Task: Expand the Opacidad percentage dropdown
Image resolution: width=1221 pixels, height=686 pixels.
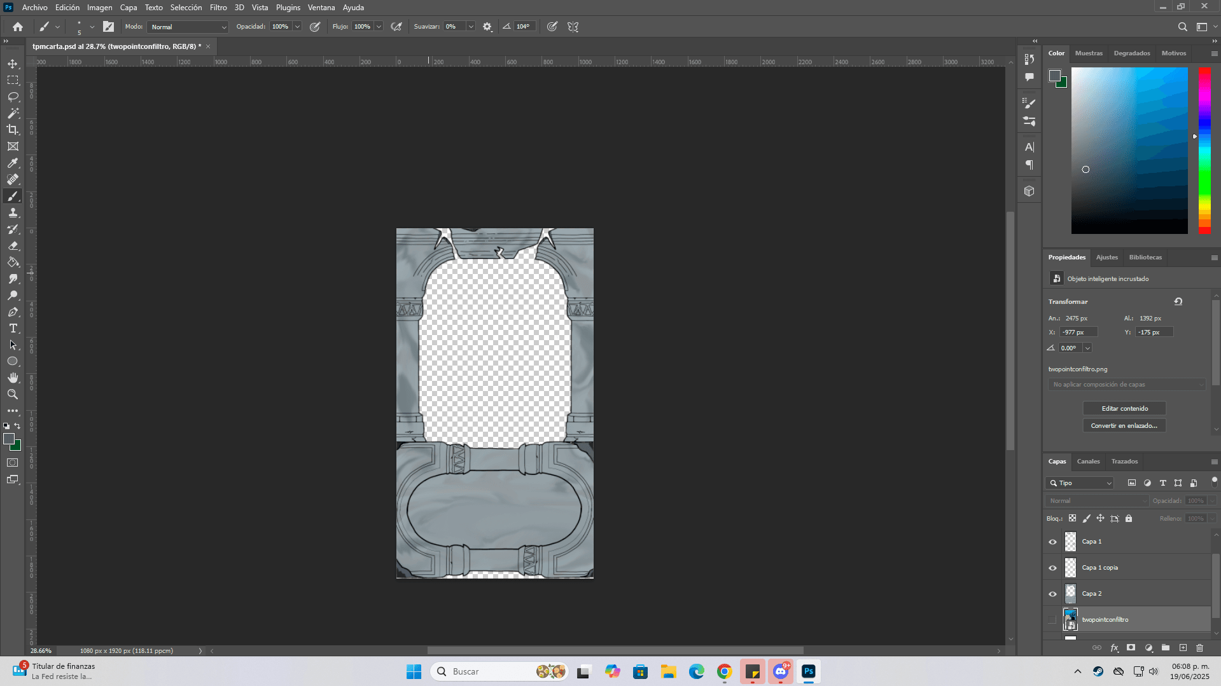Action: pyautogui.click(x=297, y=27)
